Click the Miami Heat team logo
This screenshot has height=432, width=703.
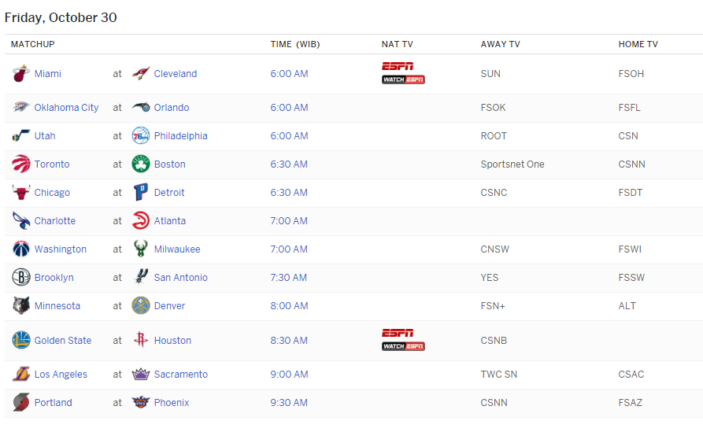(21, 74)
